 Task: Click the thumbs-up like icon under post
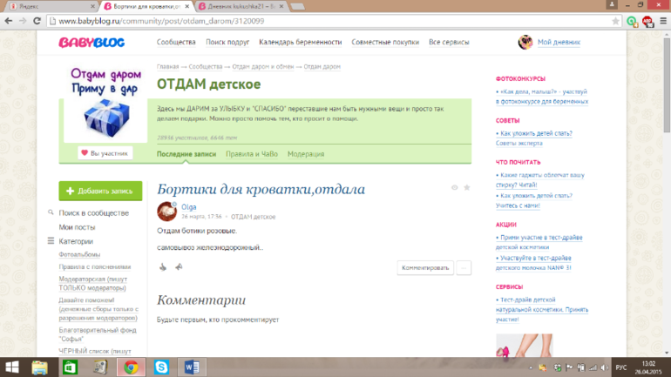[162, 267]
